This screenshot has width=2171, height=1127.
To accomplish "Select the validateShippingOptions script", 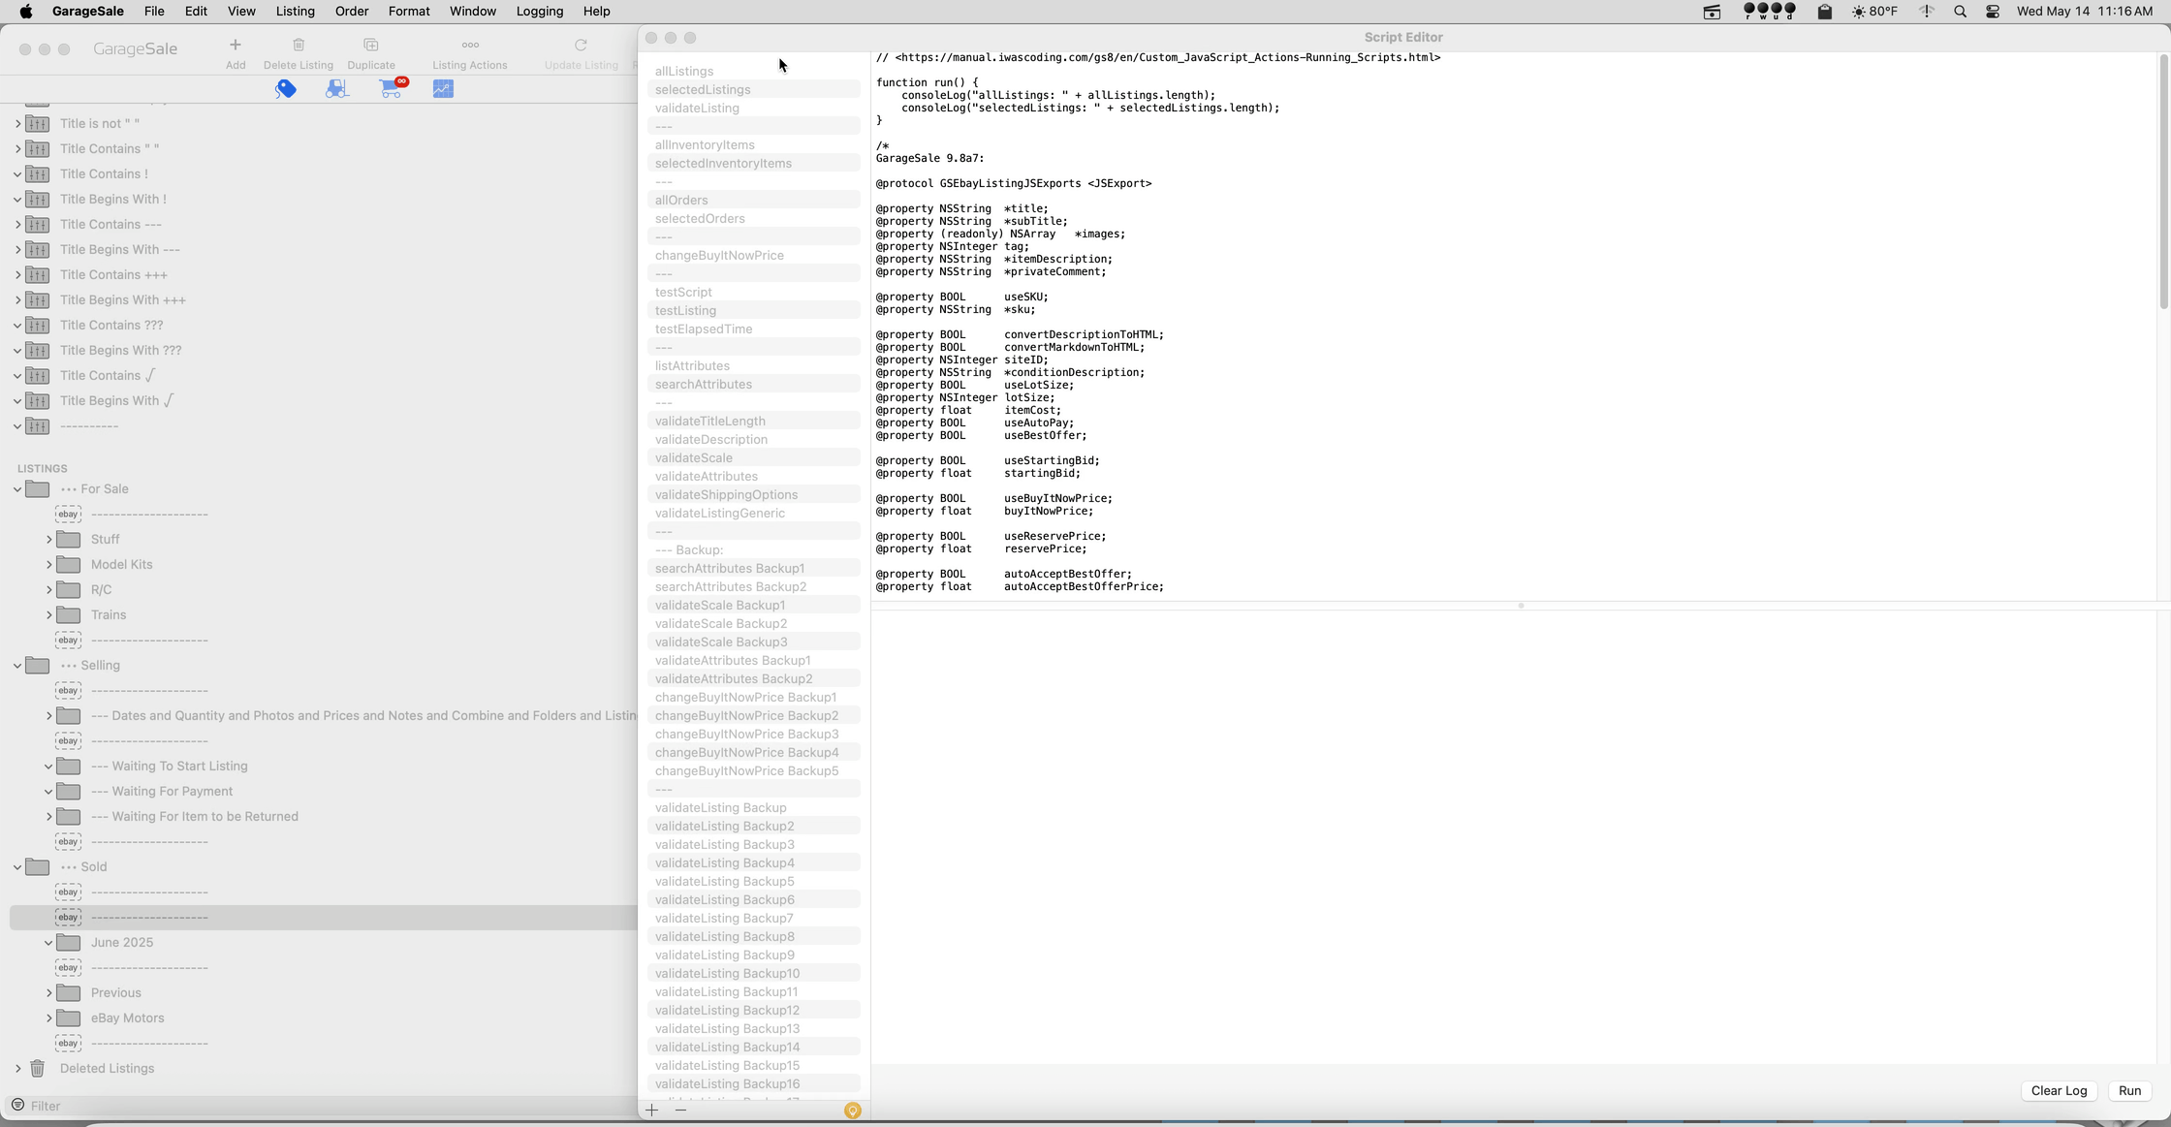I will [754, 494].
